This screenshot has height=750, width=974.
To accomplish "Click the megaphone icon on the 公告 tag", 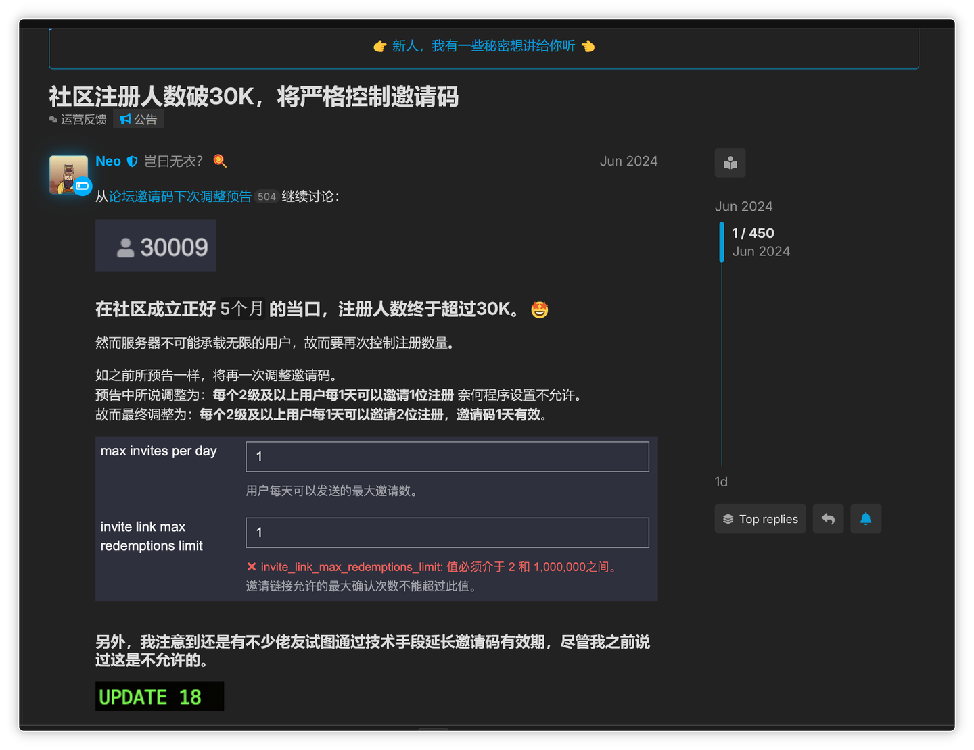I will click(126, 119).
